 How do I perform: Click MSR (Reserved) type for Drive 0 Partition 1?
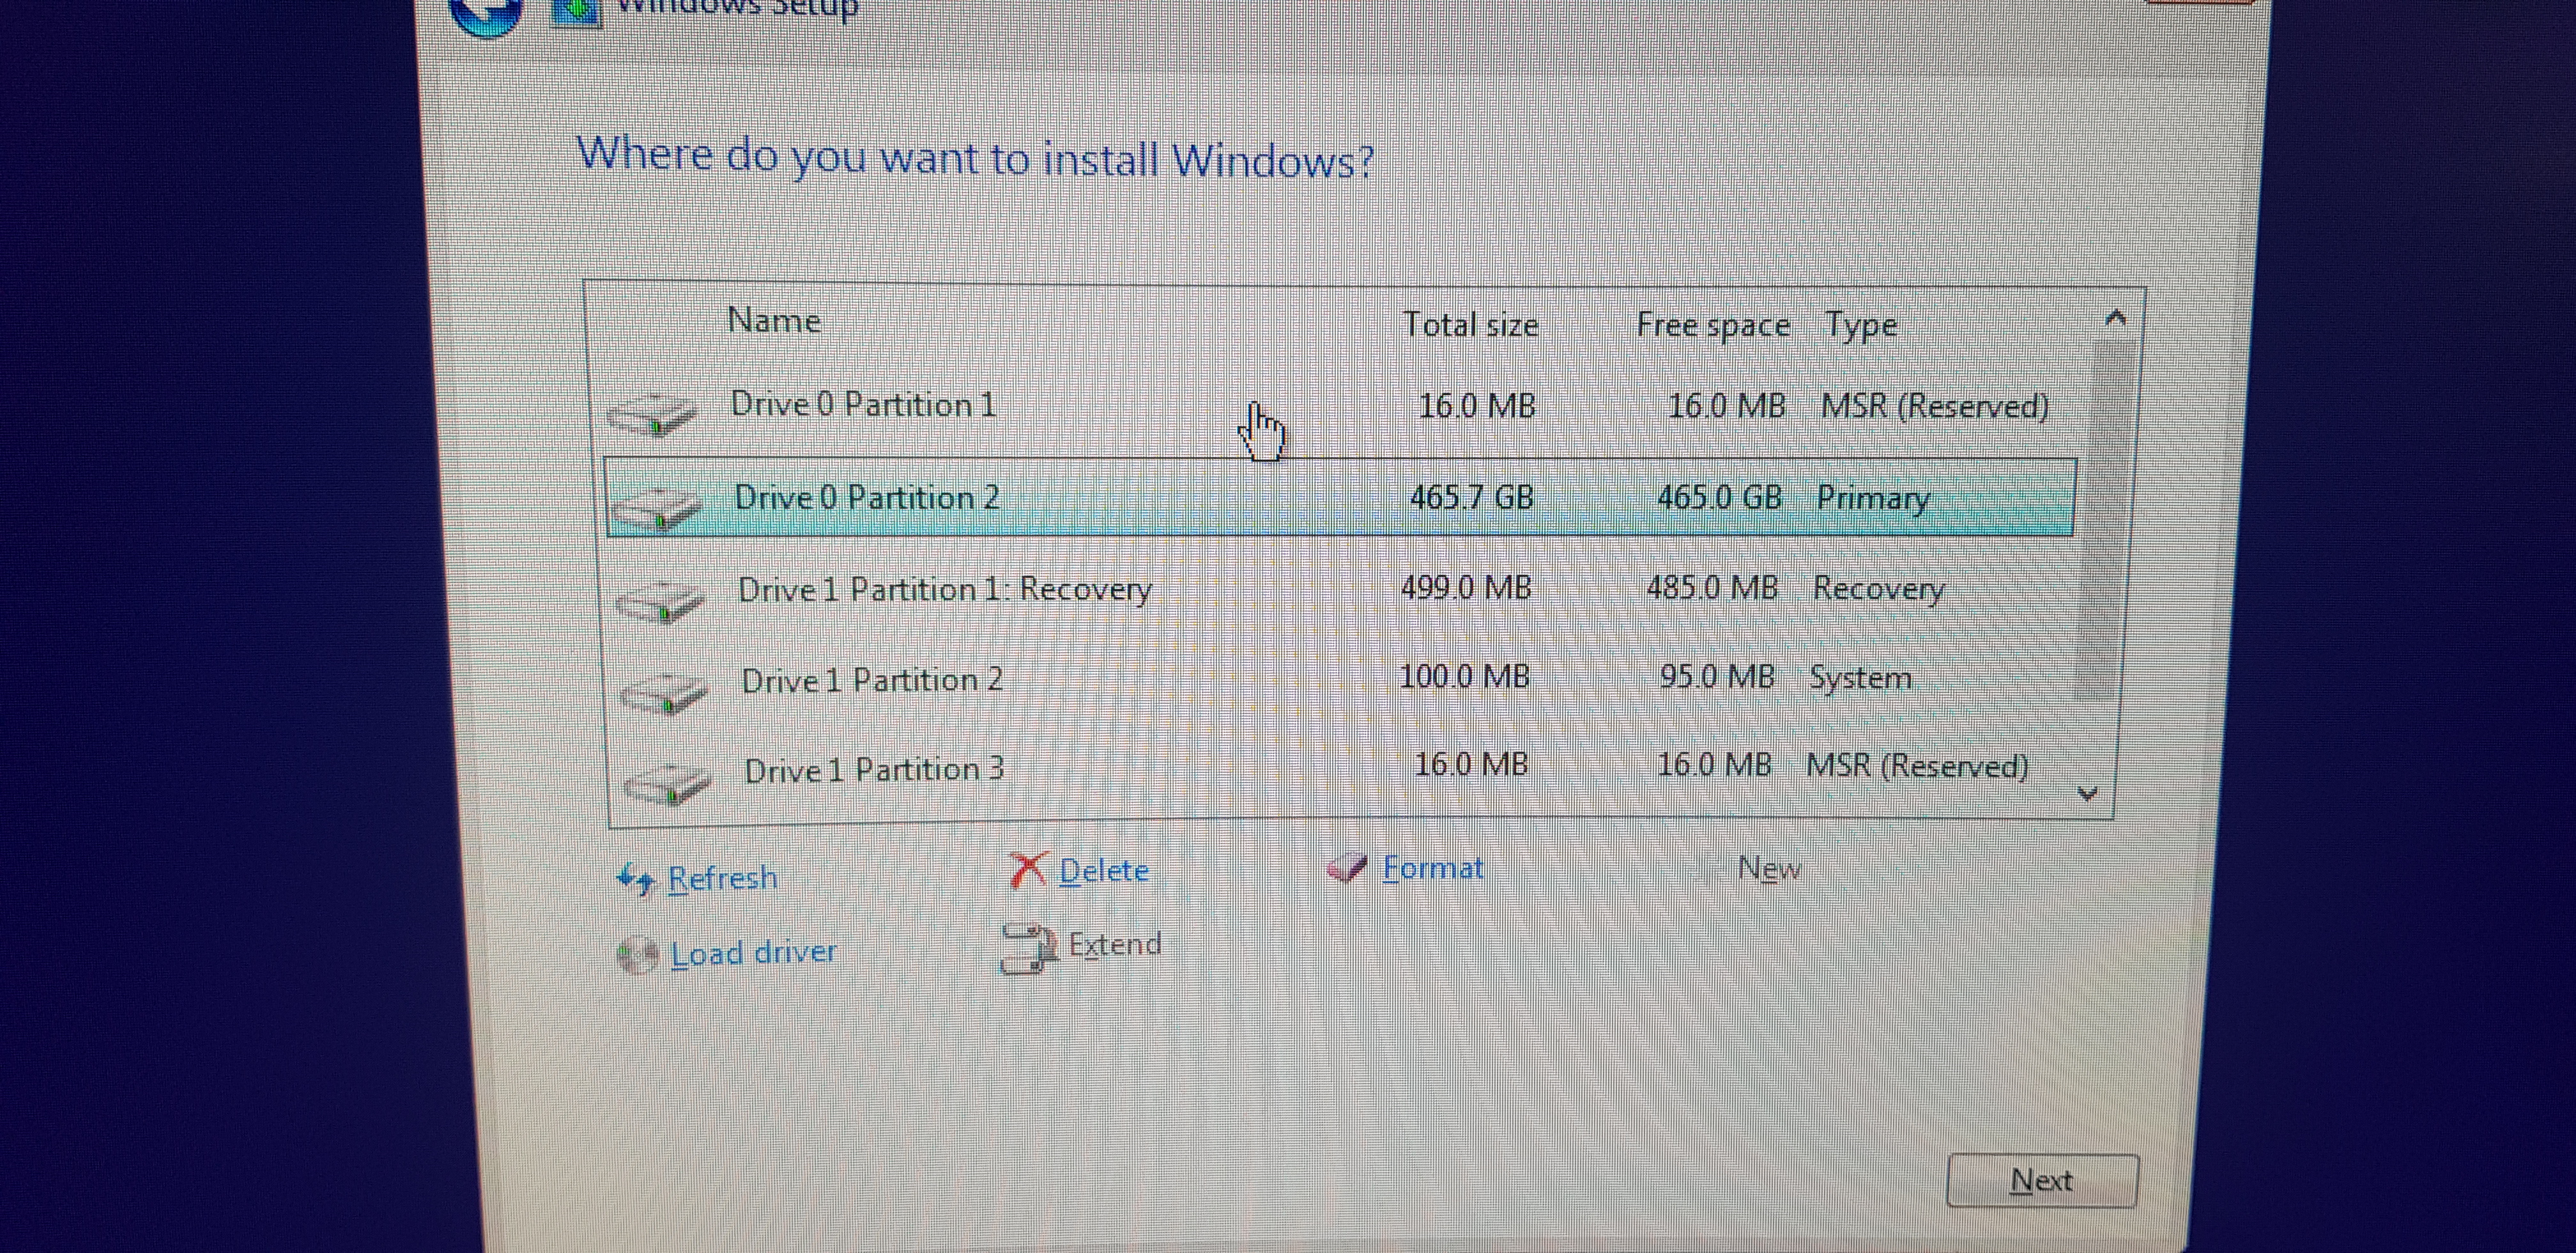tap(1935, 407)
